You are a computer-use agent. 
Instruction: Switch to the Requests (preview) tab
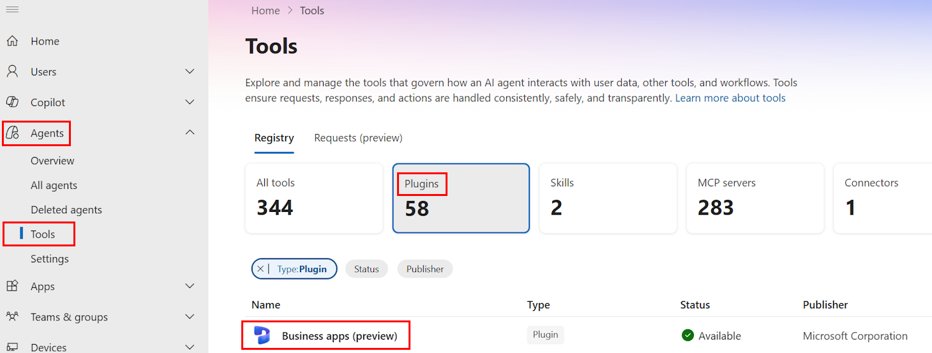(358, 138)
